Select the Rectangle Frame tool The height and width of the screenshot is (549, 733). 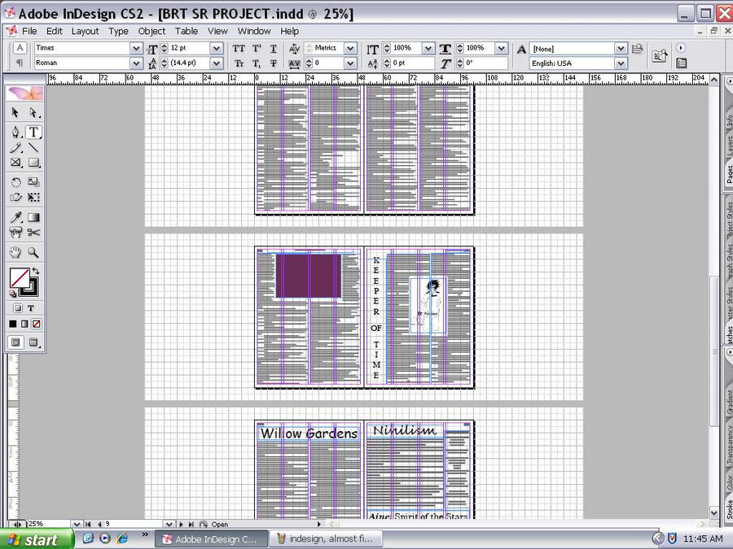coord(15,163)
